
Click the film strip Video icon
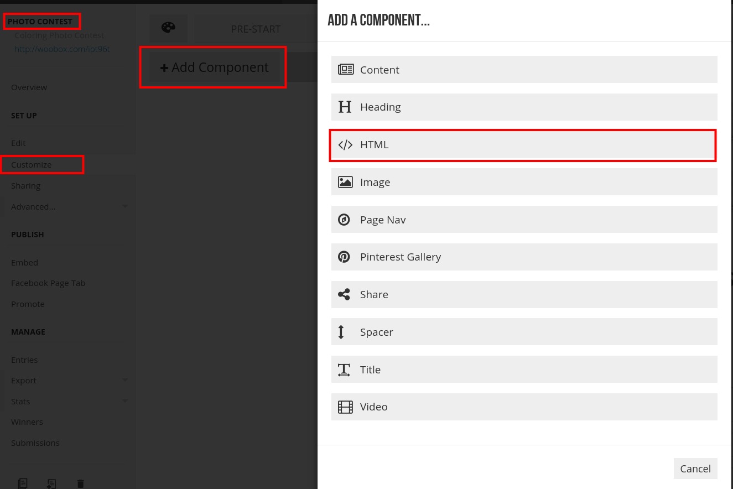coord(345,407)
